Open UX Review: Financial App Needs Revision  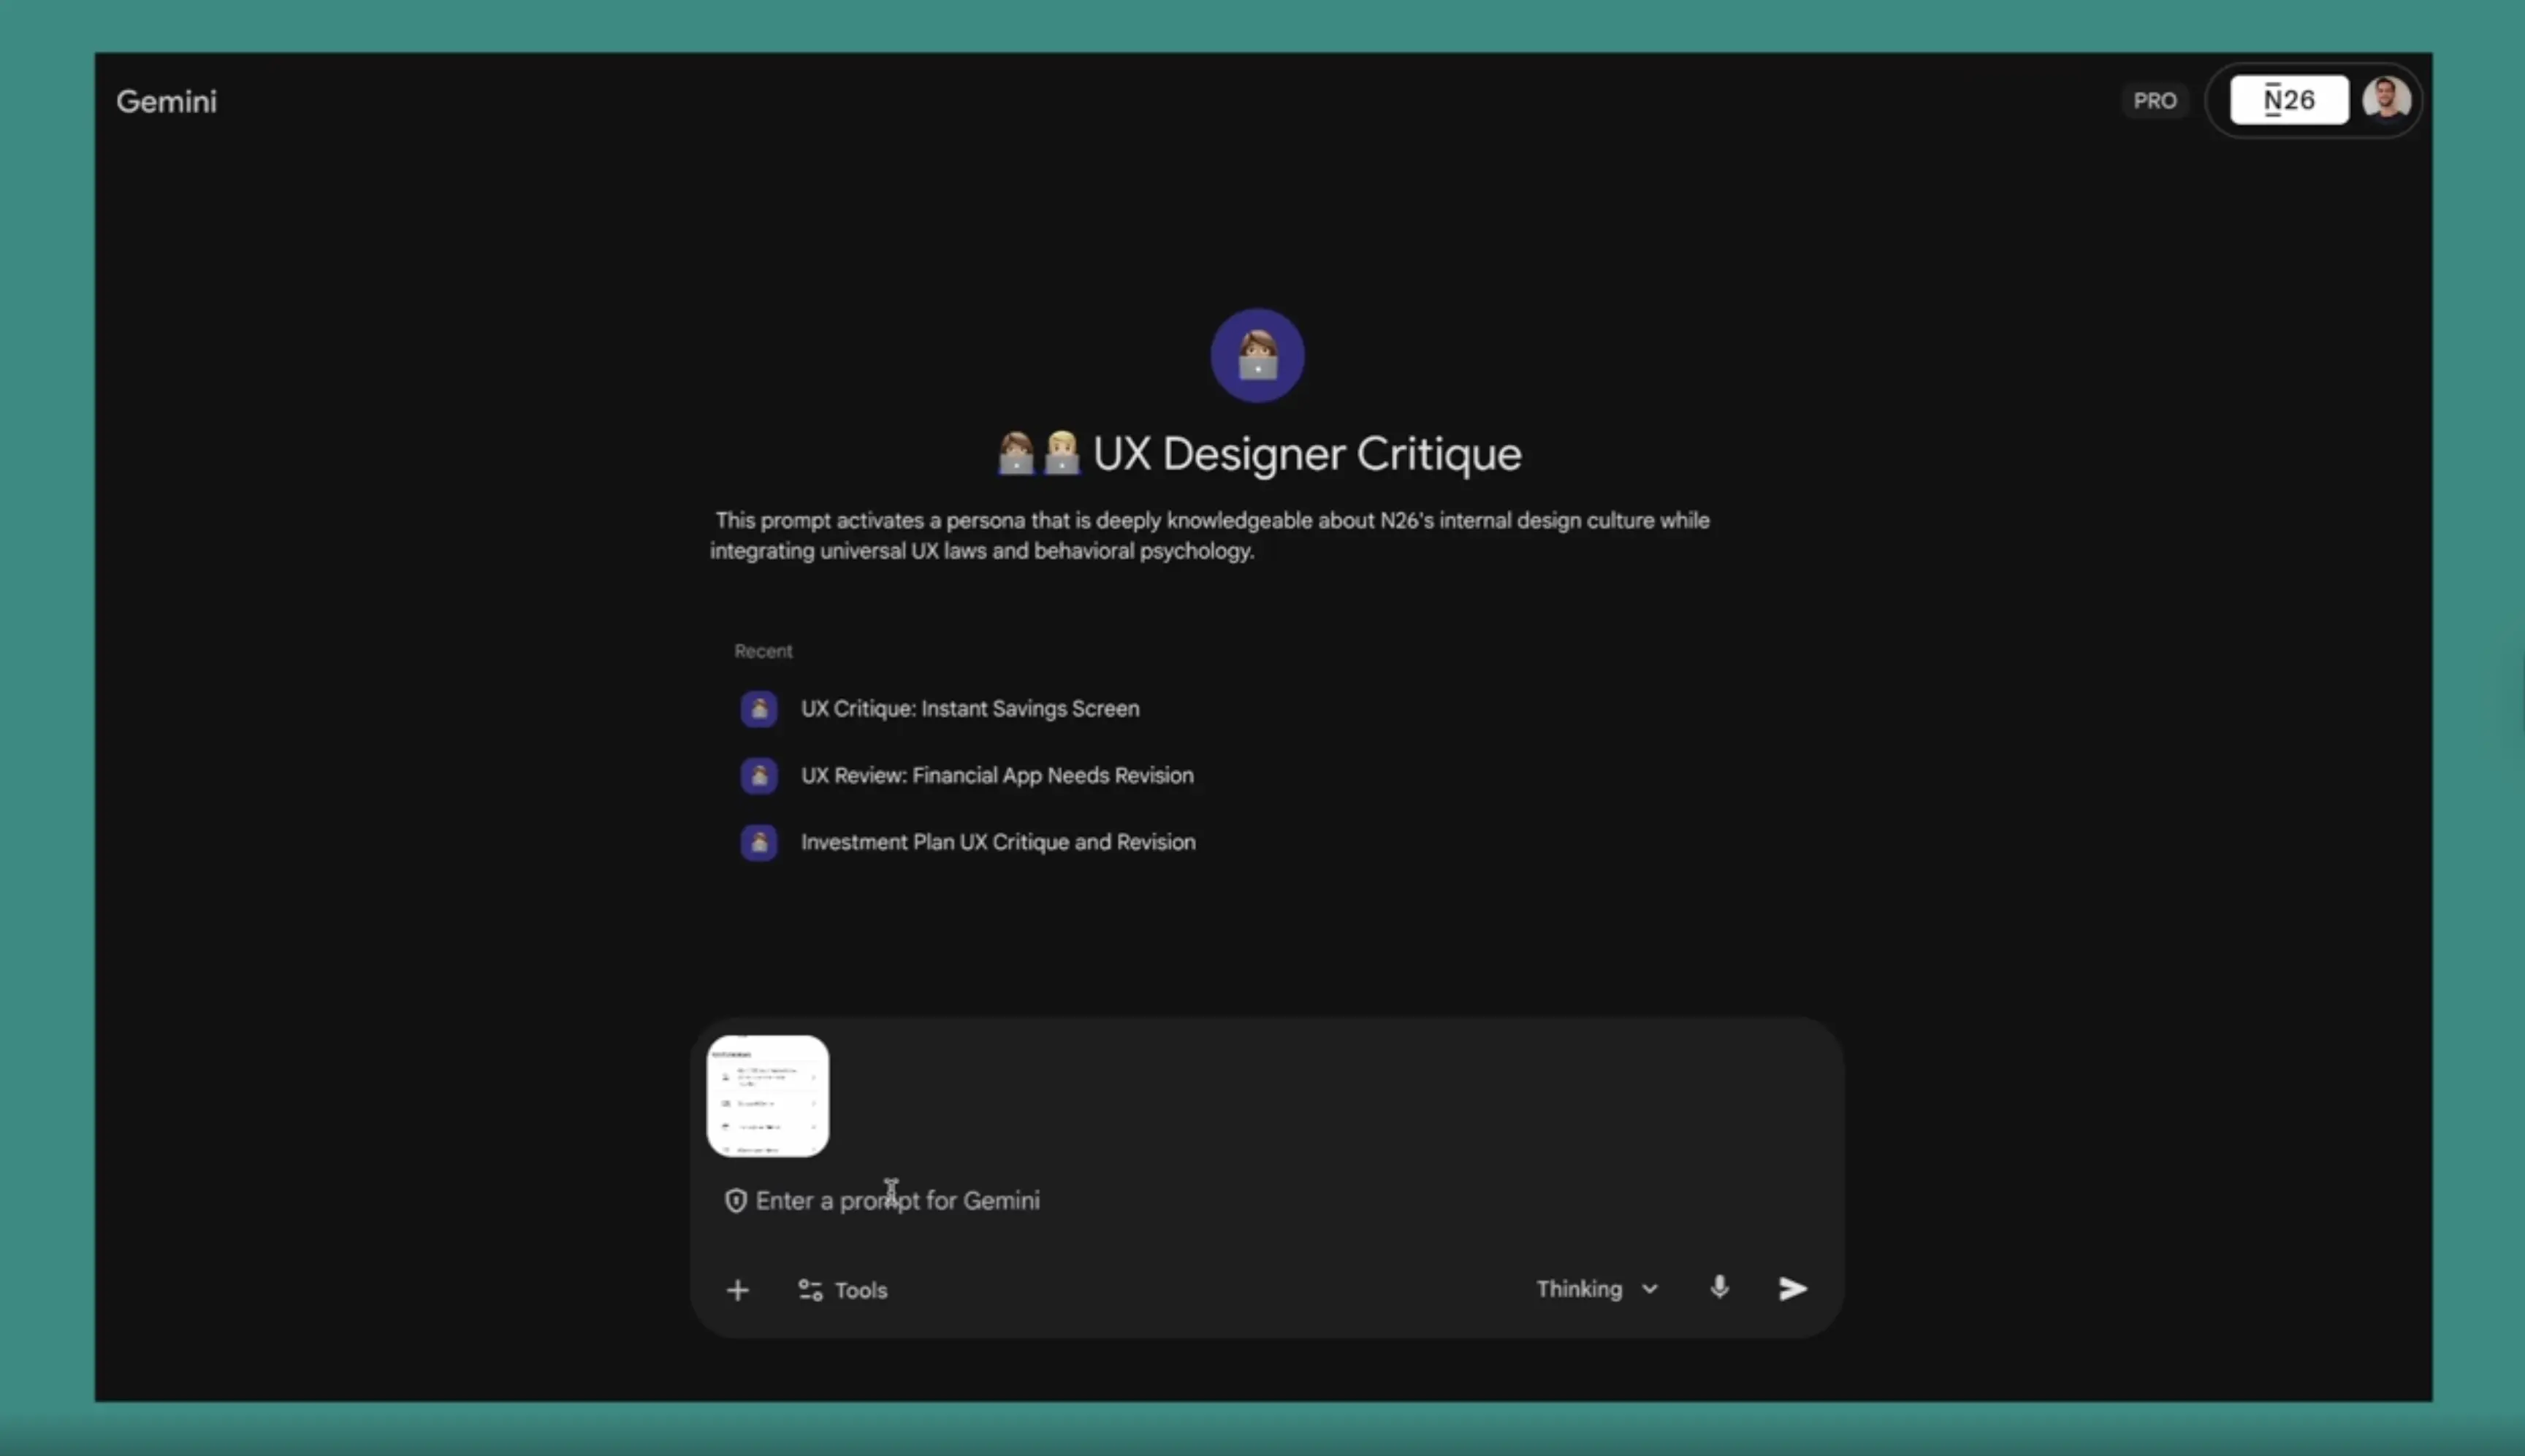[x=997, y=775]
